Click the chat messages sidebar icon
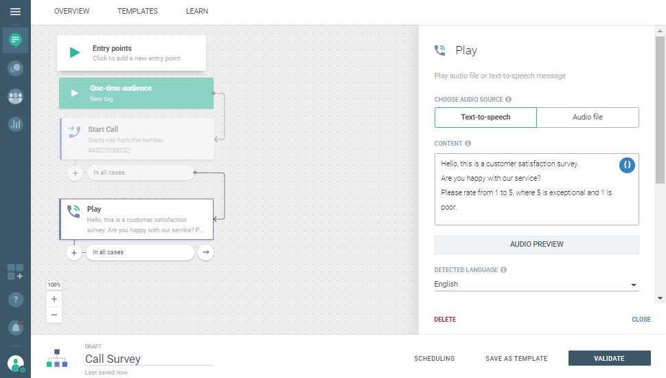666x378 pixels. (x=15, y=41)
